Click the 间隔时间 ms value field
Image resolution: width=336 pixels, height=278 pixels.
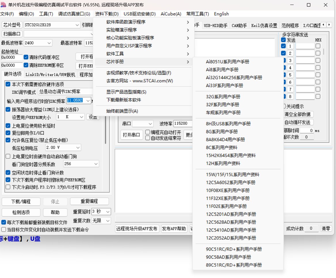tap(307, 131)
